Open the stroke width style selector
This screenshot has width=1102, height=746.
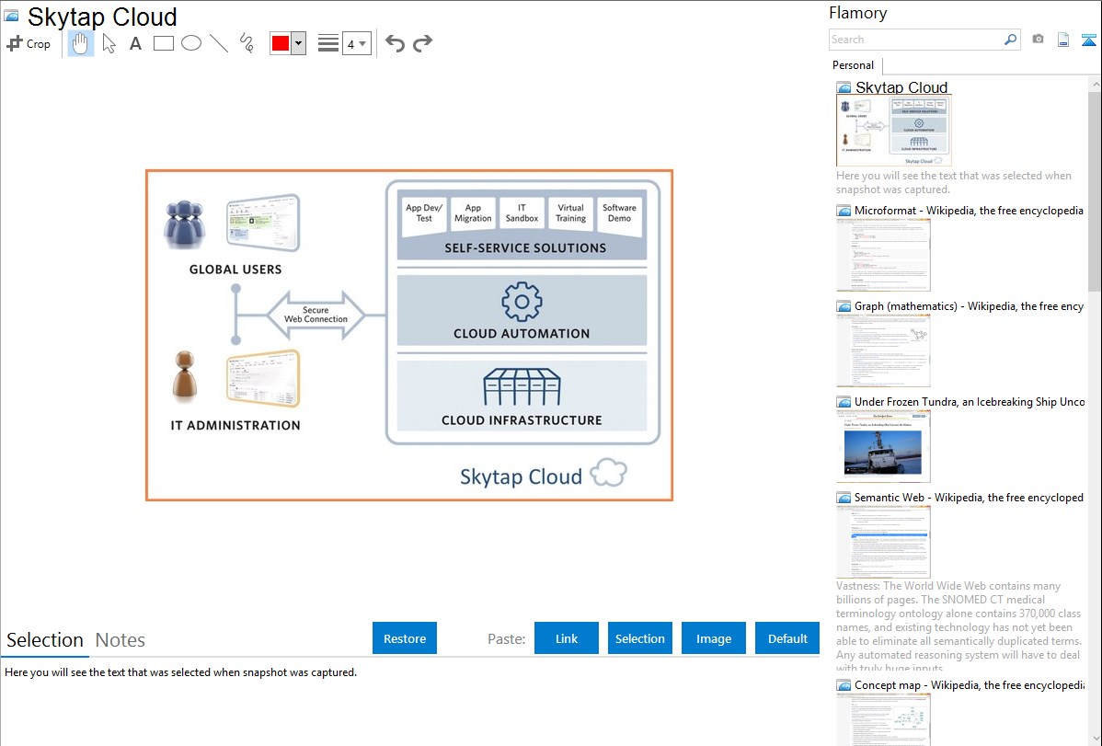(x=327, y=42)
